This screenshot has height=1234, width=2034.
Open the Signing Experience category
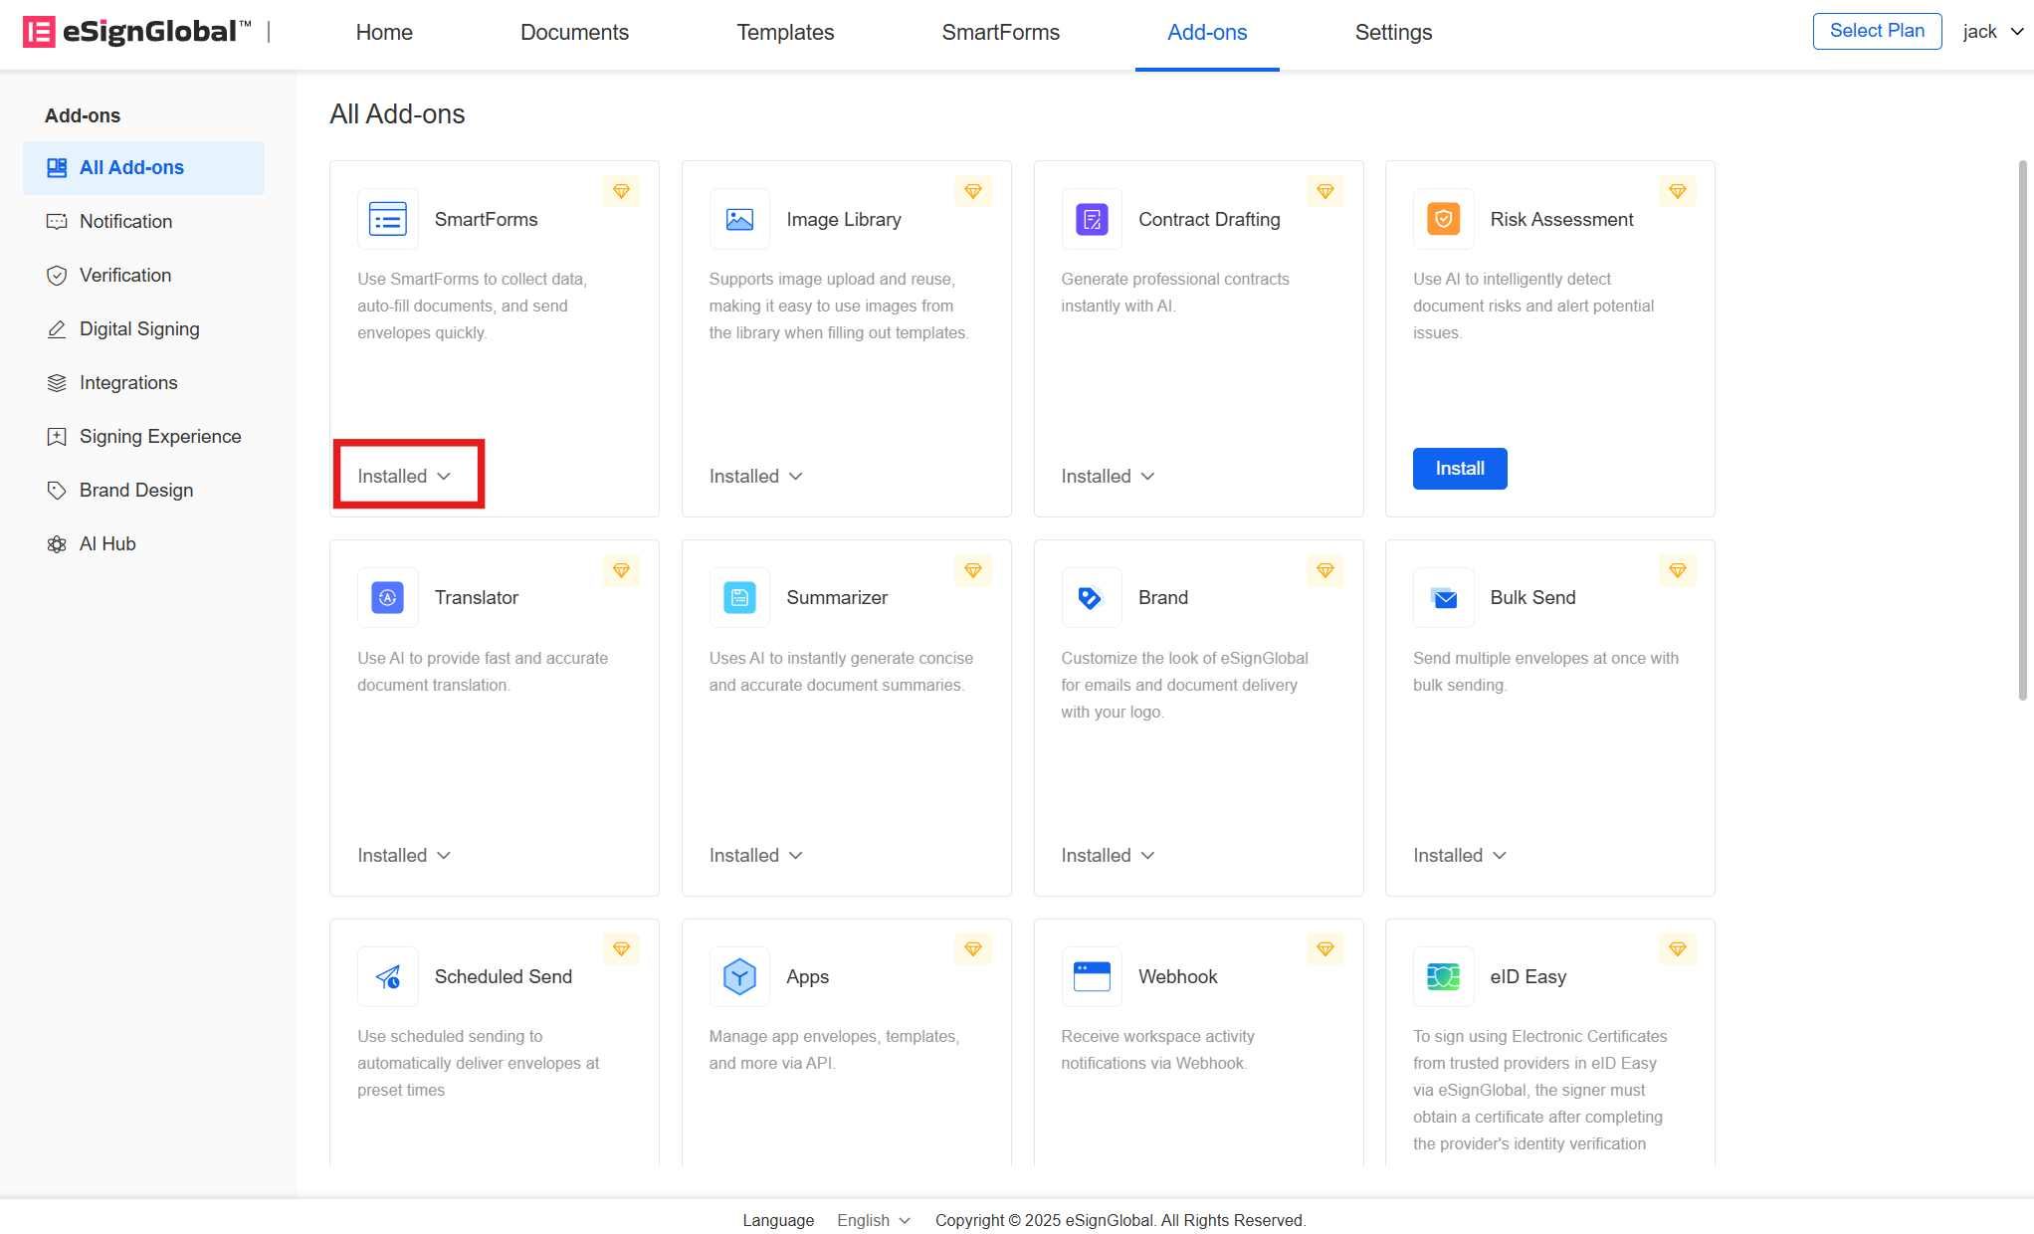143,436
